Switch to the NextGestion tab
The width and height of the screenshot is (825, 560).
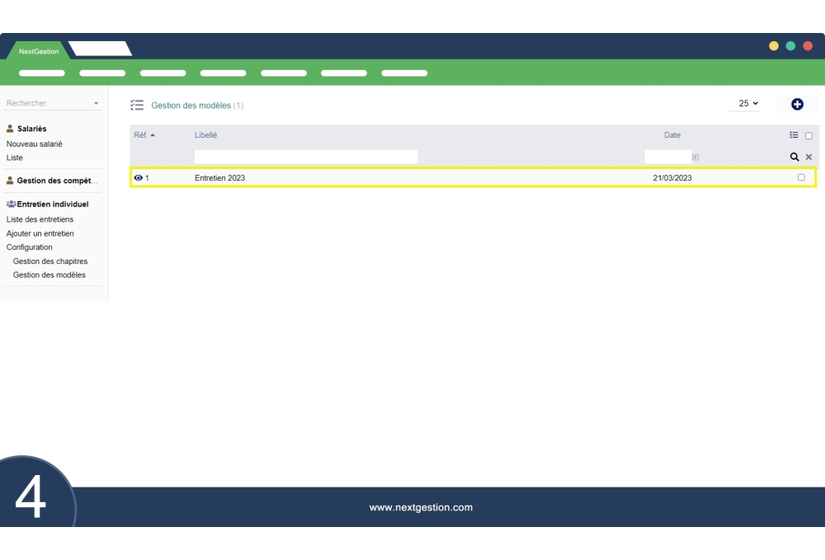[x=39, y=51]
